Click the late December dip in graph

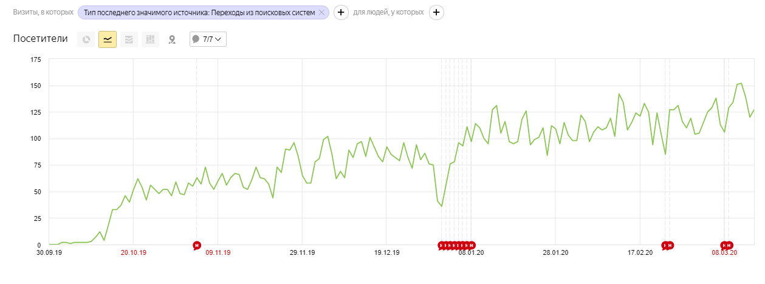click(x=442, y=206)
